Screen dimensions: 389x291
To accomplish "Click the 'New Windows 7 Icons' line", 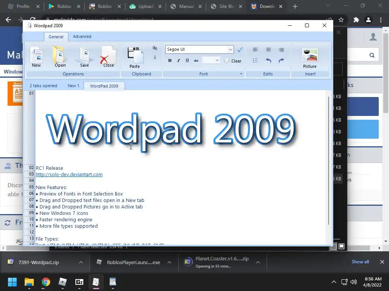I will pos(63,213).
